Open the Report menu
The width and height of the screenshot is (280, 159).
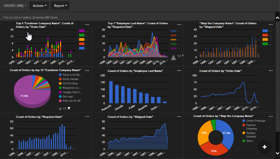(60, 6)
